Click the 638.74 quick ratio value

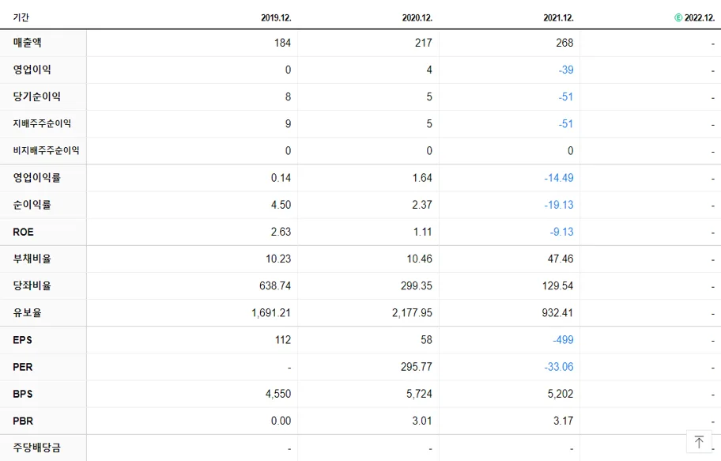pyautogui.click(x=275, y=285)
